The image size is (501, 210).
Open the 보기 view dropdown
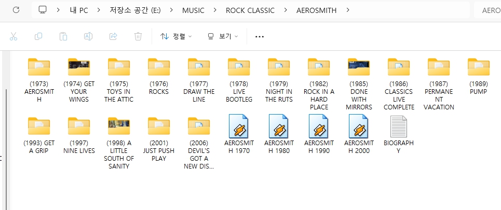(x=223, y=36)
